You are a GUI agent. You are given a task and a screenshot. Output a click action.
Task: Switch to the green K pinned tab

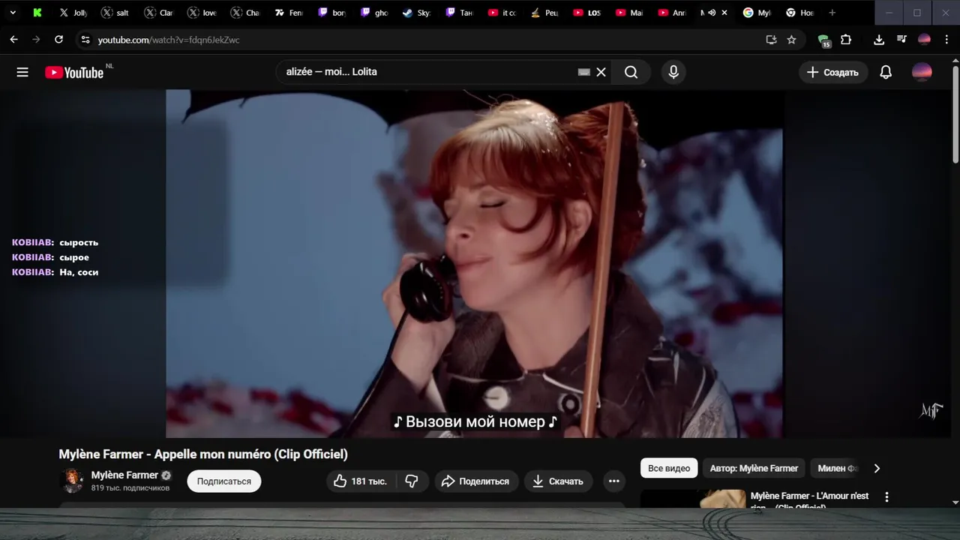click(38, 13)
